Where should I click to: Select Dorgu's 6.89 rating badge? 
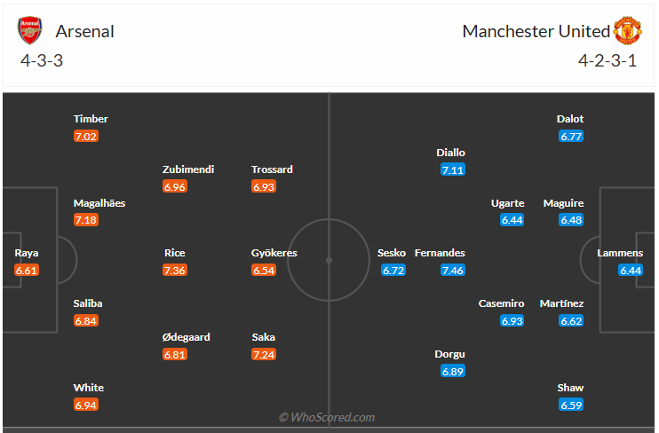453,371
